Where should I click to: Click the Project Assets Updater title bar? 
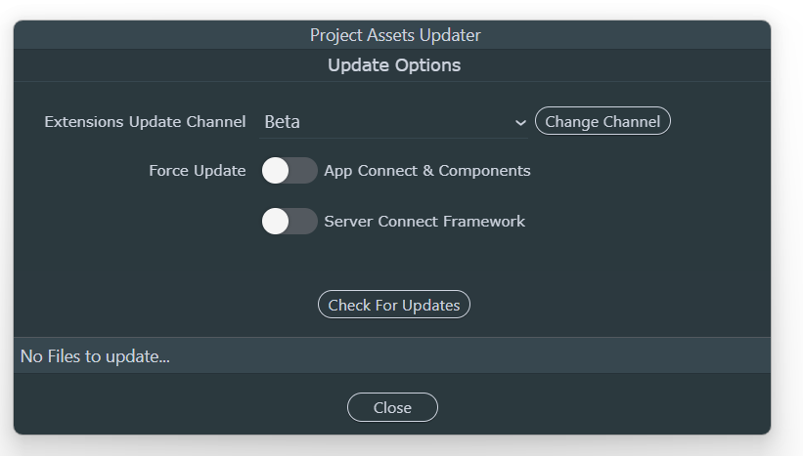click(x=394, y=35)
